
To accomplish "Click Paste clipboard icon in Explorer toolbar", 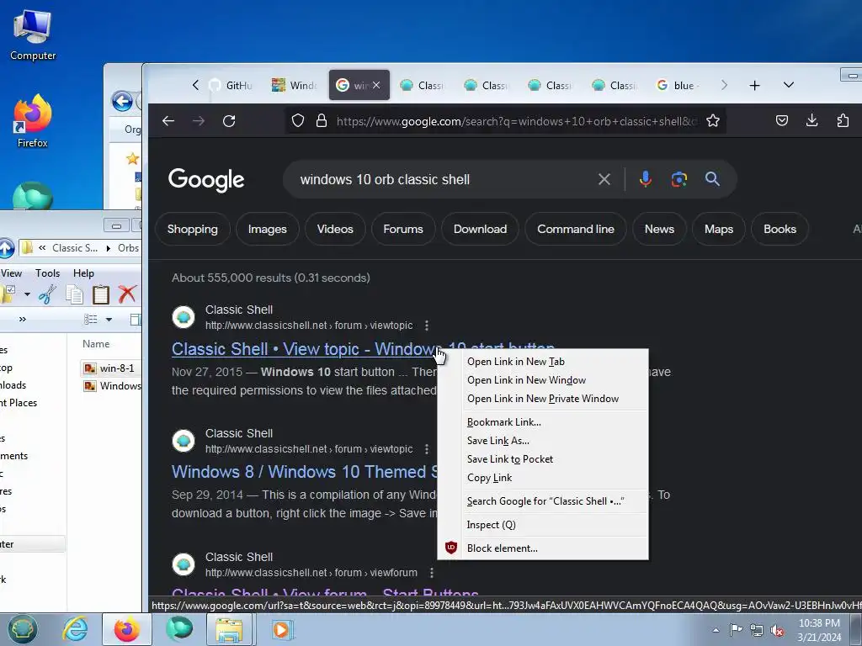I will [x=101, y=294].
